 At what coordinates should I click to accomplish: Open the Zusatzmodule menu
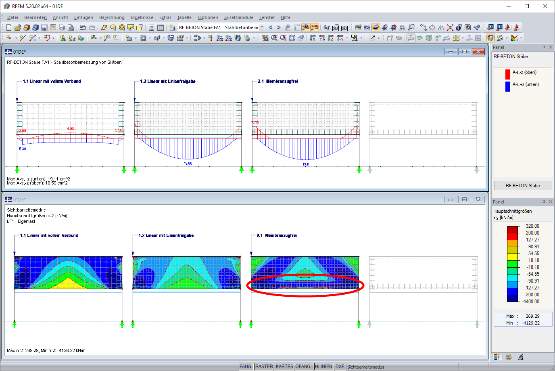[239, 17]
